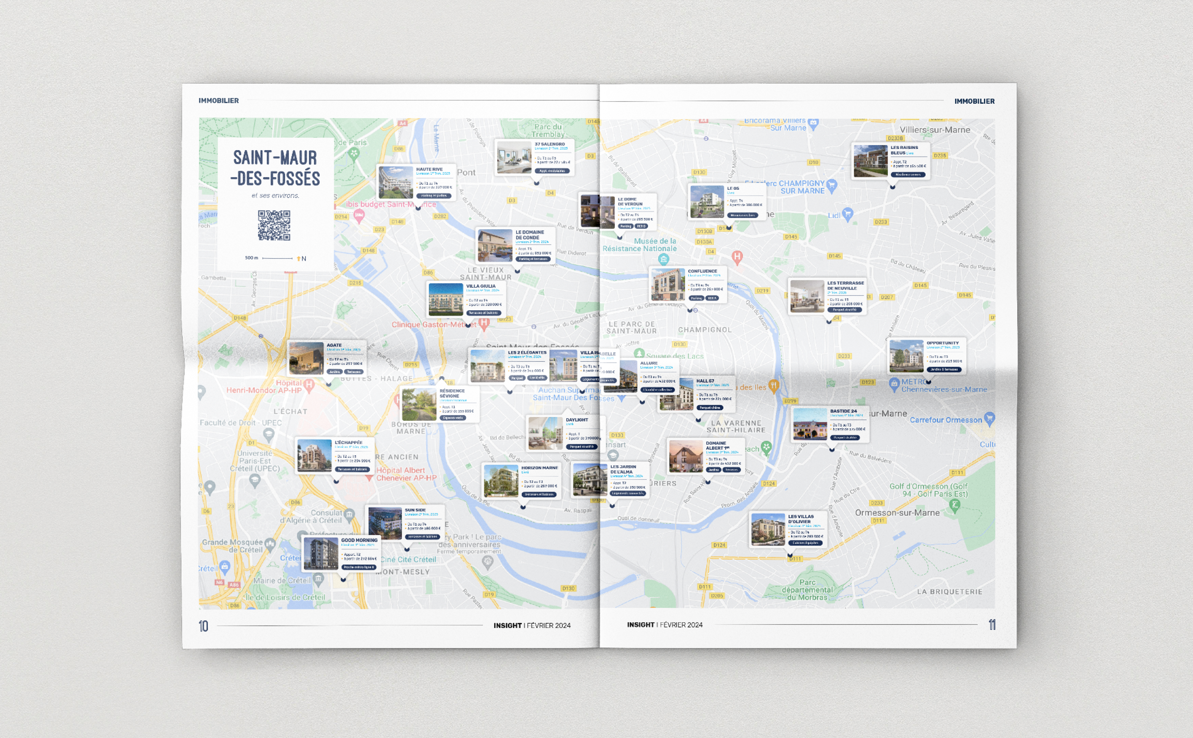The width and height of the screenshot is (1193, 738).
Task: Click the Square des Lacs park tree icon
Action: click(x=639, y=353)
